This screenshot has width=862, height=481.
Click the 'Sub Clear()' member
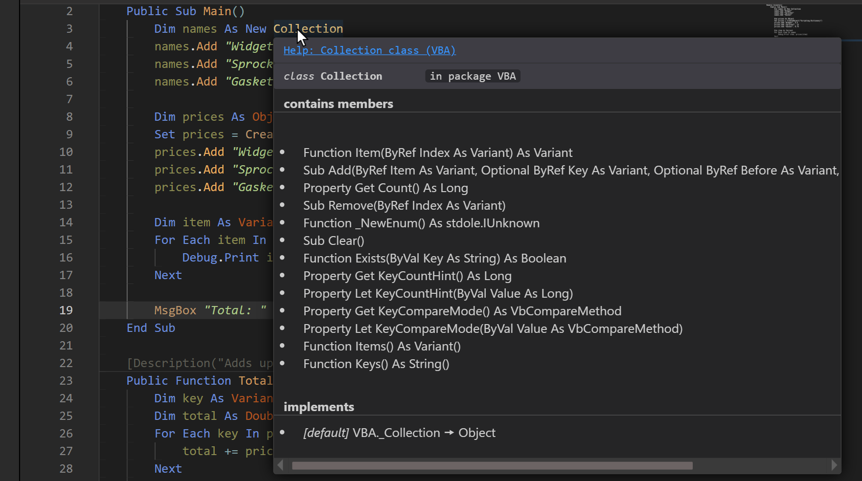[334, 241]
